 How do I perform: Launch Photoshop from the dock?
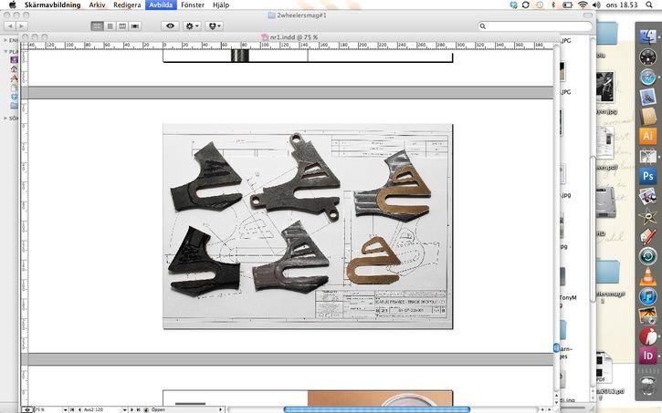click(x=648, y=175)
